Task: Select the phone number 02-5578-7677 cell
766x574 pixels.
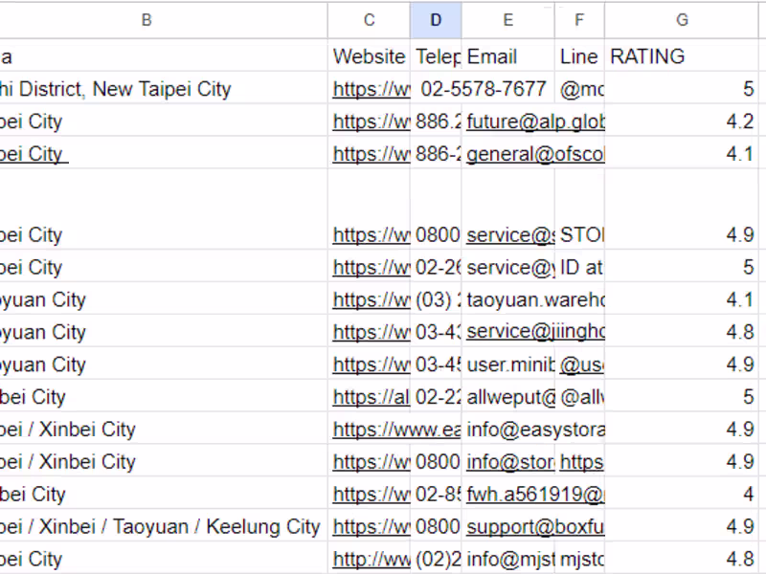Action: coord(483,89)
